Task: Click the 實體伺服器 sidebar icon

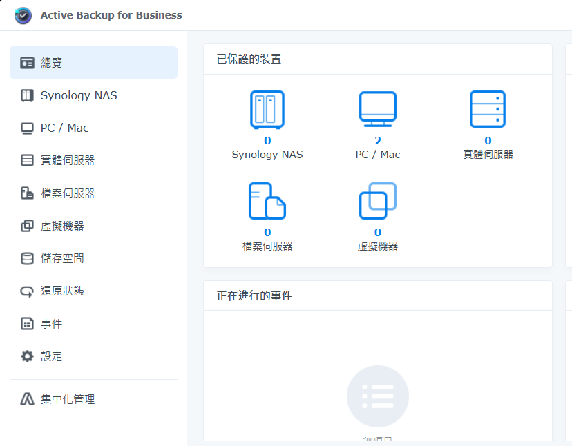Action: coord(27,160)
